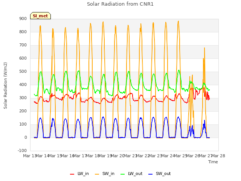Screen dimensions: 241x181
Task: Click the Mar 13 x-axis tick label
Action: tap(29, 156)
